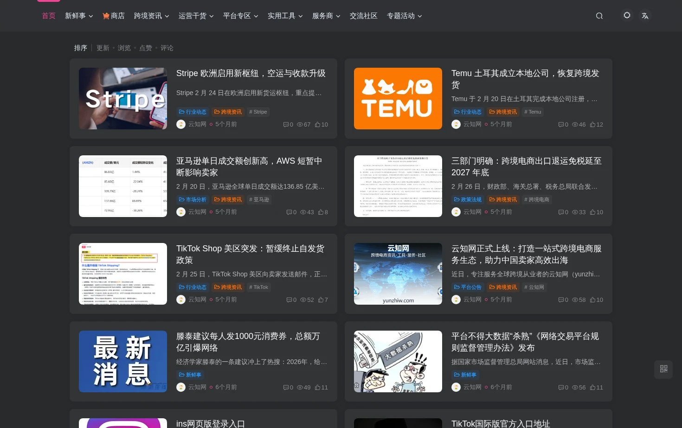
Task: Click the 行业动态 tag on Stripe article
Action: pyautogui.click(x=193, y=112)
